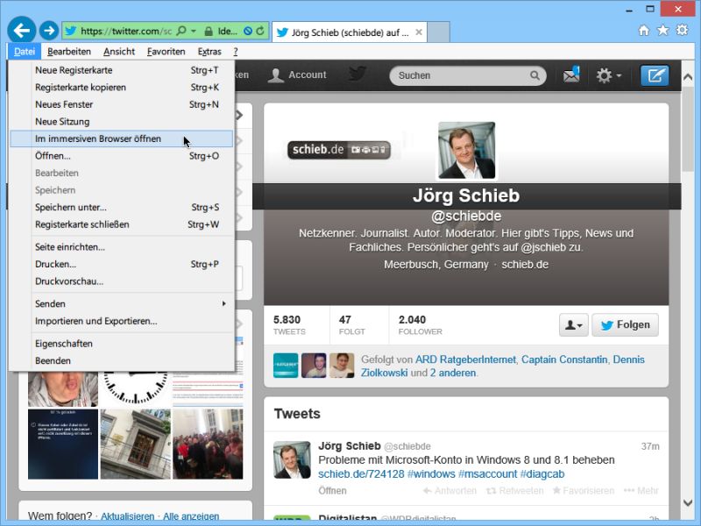This screenshot has width=701, height=526.
Task: Click the 5.830 Tweets count
Action: coord(289,324)
